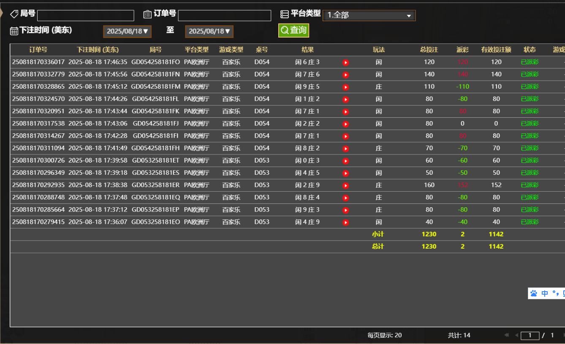Play video replay for order 250818170336017
565x344 pixels.
coord(345,62)
